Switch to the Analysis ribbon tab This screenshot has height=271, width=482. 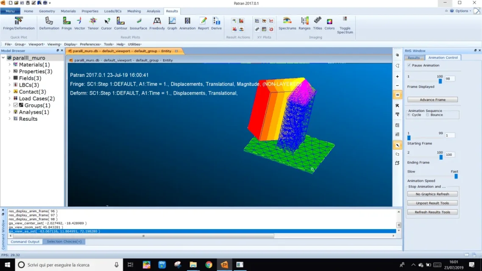[x=153, y=11]
